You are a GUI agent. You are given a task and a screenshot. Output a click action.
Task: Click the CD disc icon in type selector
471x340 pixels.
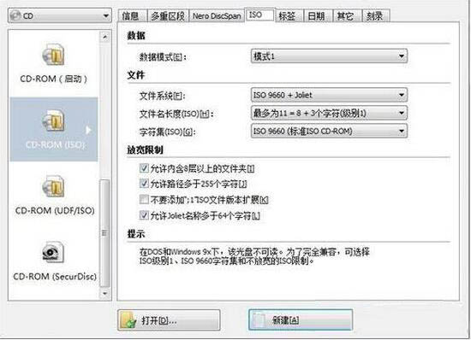[x=15, y=15]
